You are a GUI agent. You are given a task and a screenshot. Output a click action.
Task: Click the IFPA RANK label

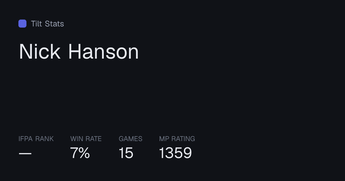coord(36,139)
